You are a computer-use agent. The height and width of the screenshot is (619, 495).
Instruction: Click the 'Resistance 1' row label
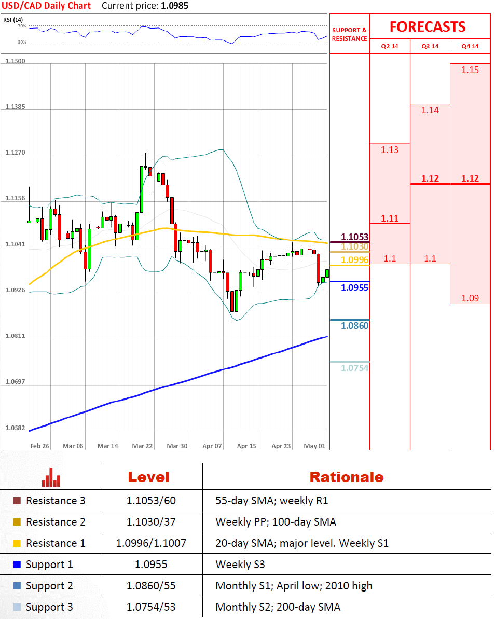(56, 543)
